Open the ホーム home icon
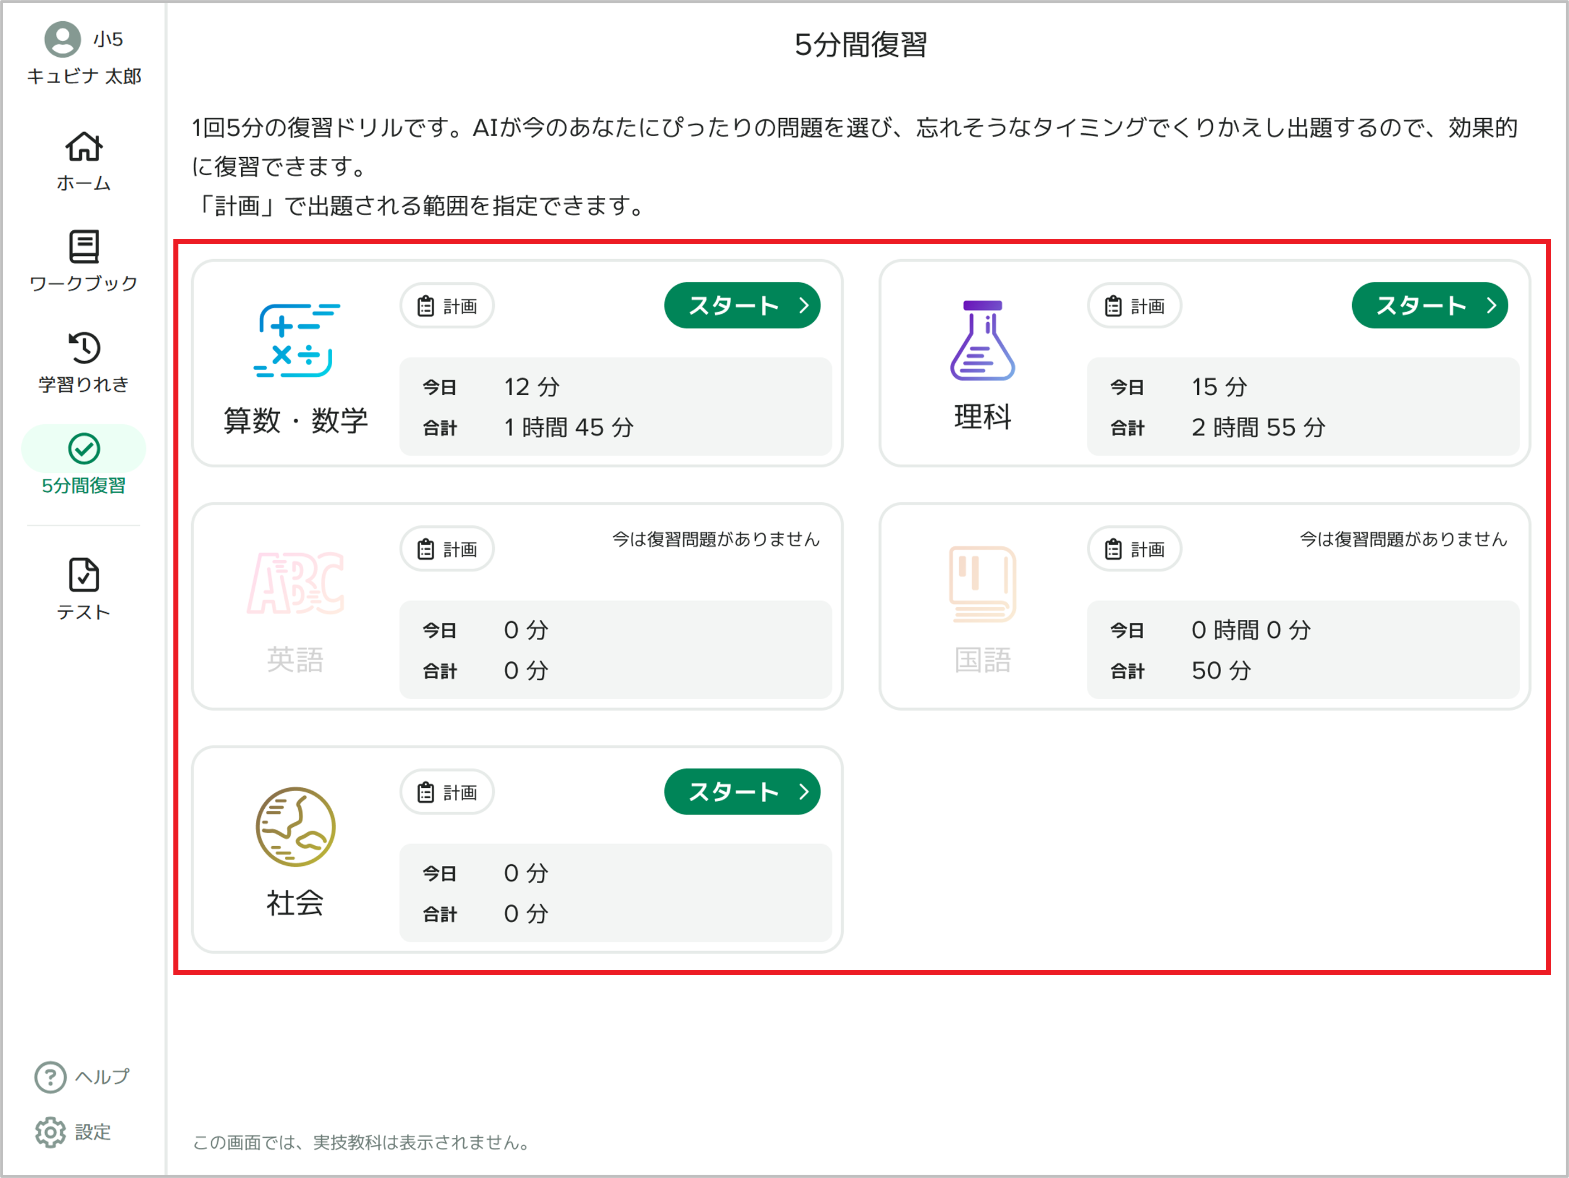 tap(84, 147)
